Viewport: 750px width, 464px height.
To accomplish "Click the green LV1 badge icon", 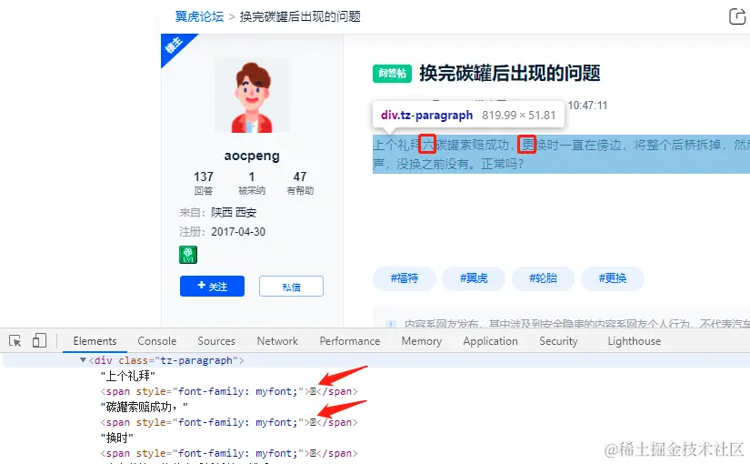I will [x=188, y=255].
